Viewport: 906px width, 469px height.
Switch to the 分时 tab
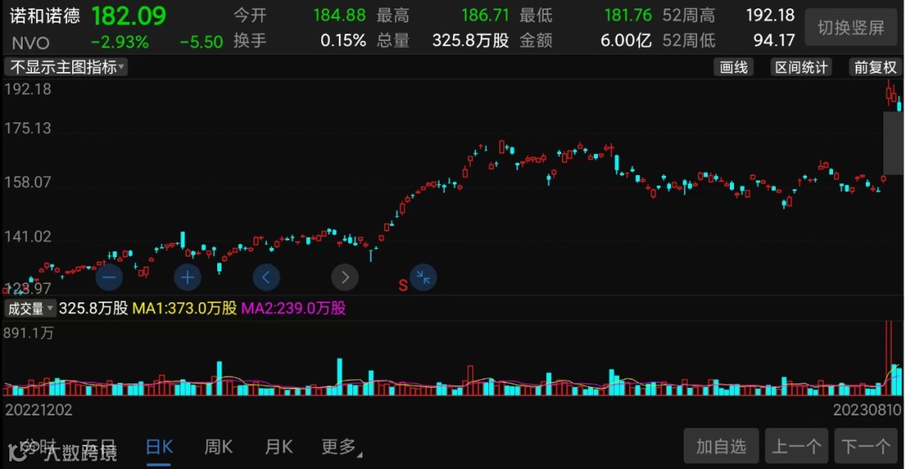[x=38, y=446]
